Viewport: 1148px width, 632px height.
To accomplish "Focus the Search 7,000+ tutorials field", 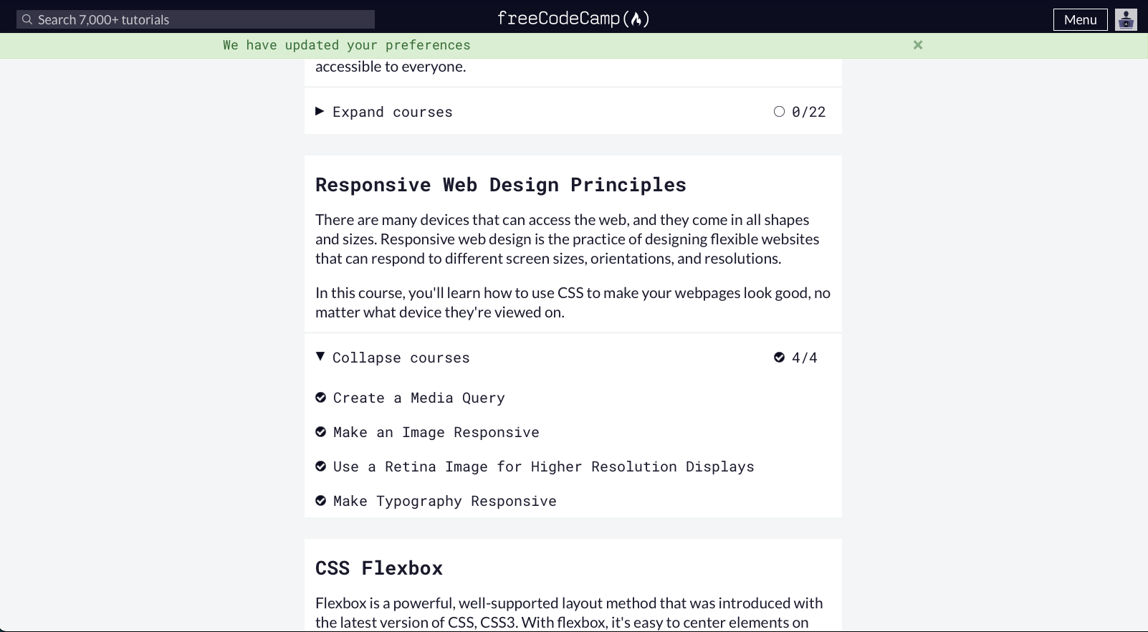I will (x=201, y=19).
